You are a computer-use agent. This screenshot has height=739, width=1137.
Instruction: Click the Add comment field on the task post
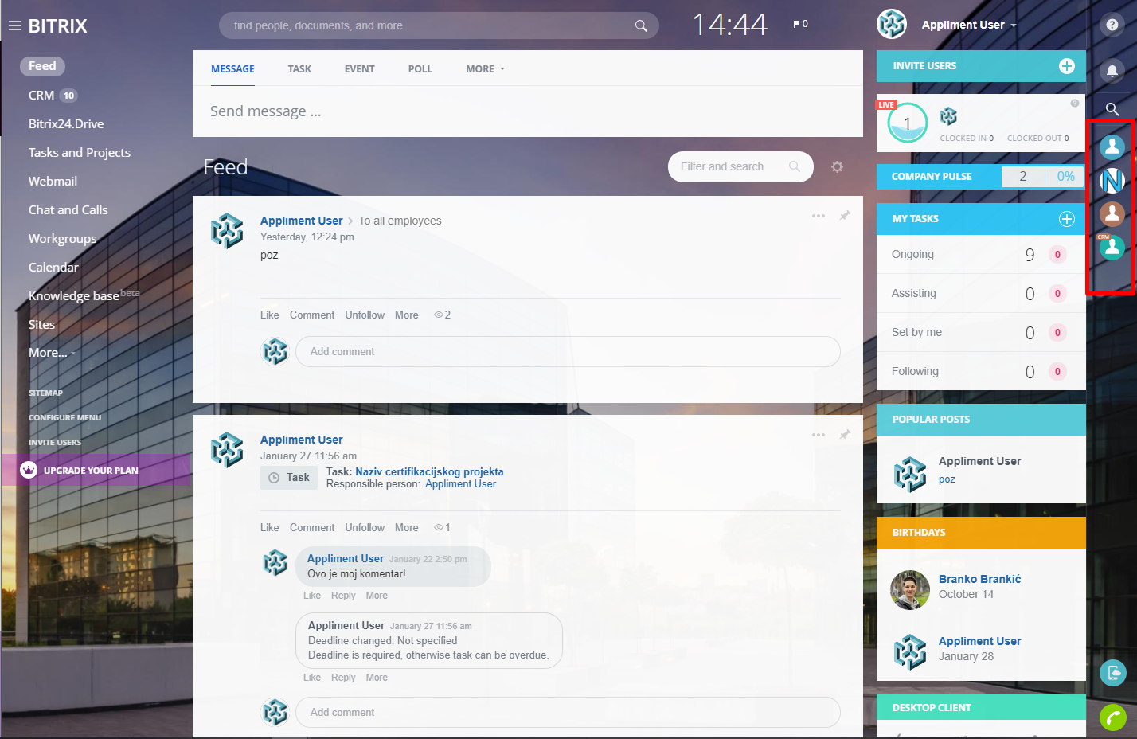click(x=567, y=712)
